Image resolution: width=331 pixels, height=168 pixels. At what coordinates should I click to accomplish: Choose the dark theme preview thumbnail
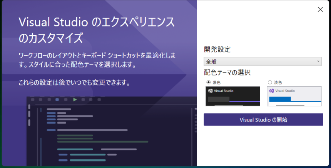pos(233,96)
